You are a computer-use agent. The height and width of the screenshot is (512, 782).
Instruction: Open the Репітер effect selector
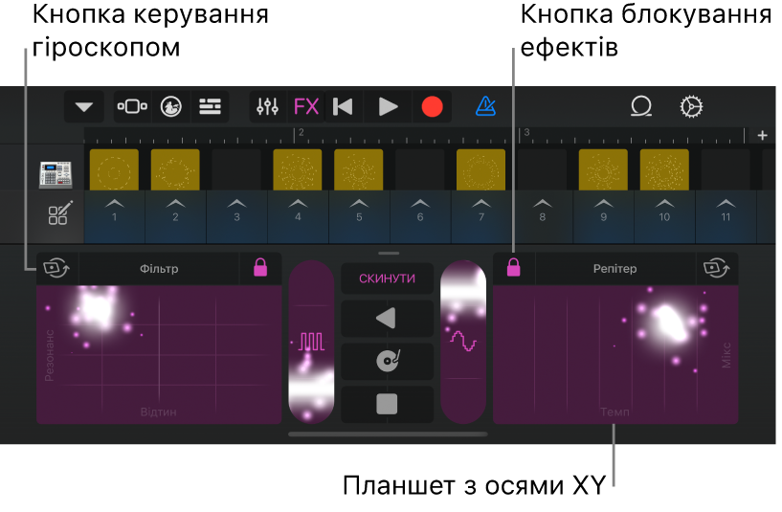click(614, 269)
